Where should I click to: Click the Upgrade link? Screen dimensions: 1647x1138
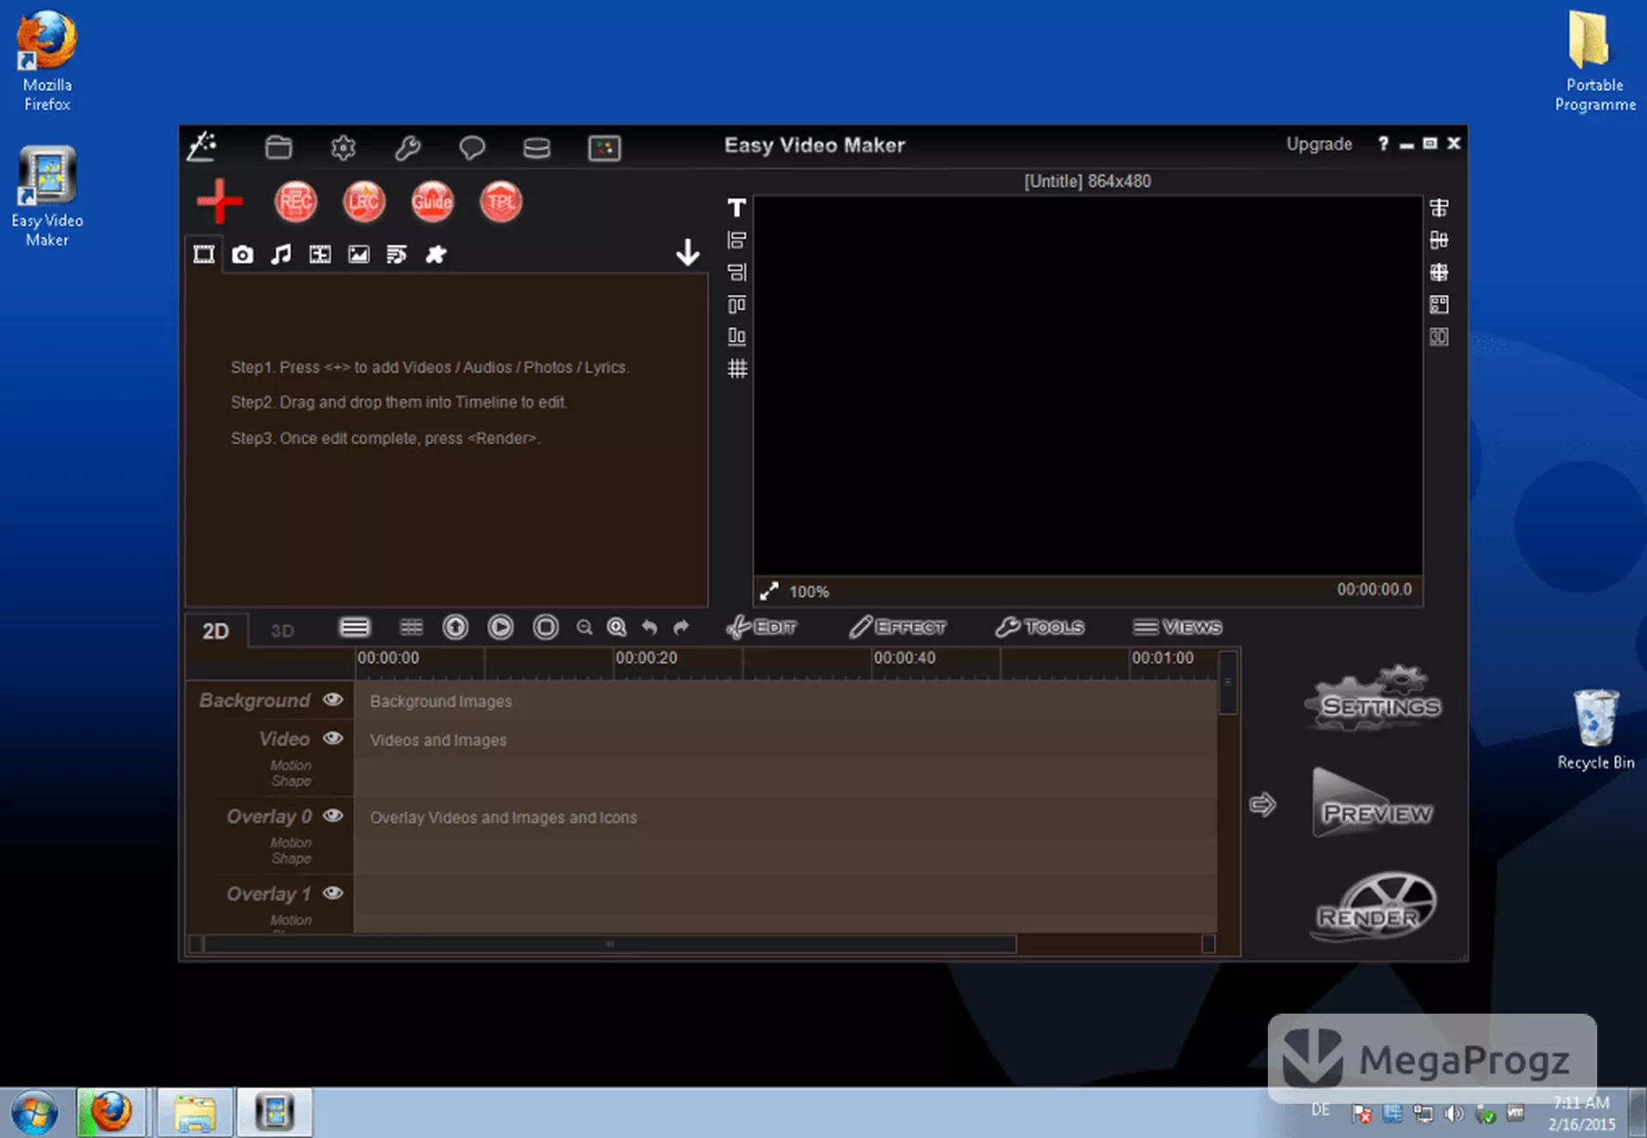(x=1319, y=144)
